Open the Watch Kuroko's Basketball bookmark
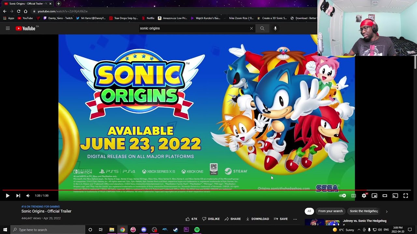 point(206,18)
